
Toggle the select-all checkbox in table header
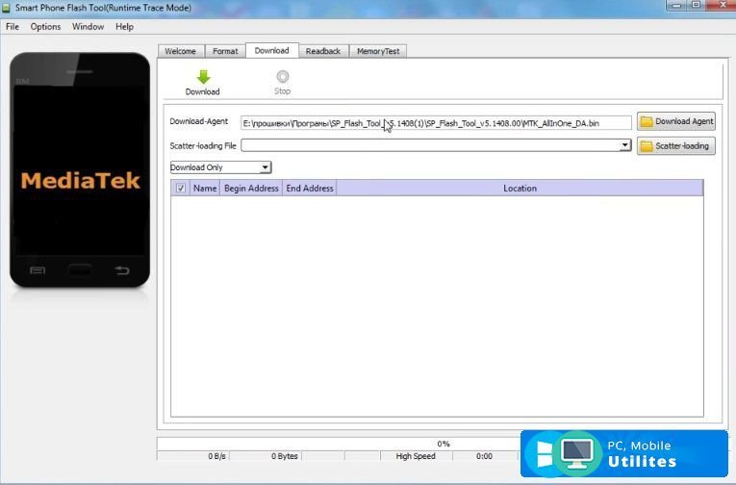click(x=181, y=188)
